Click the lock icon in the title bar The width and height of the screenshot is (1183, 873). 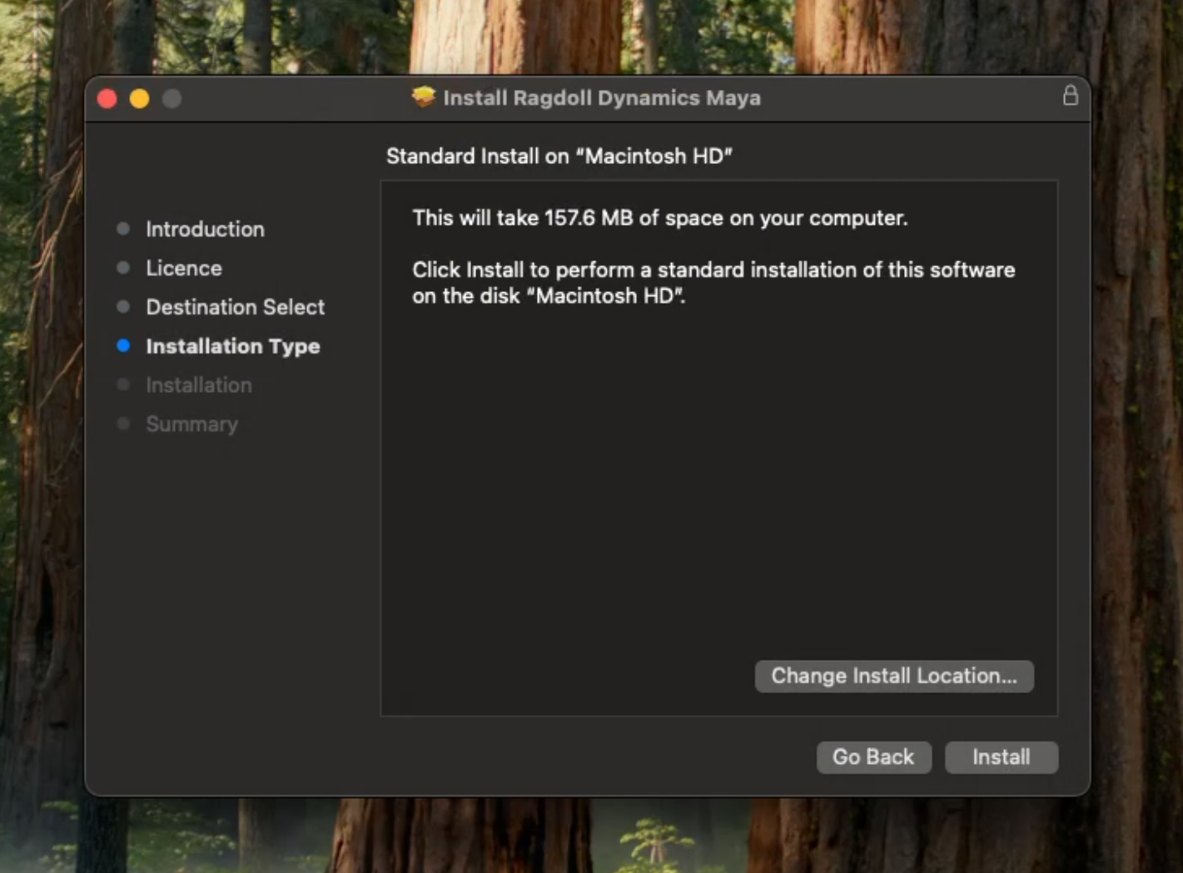tap(1070, 96)
